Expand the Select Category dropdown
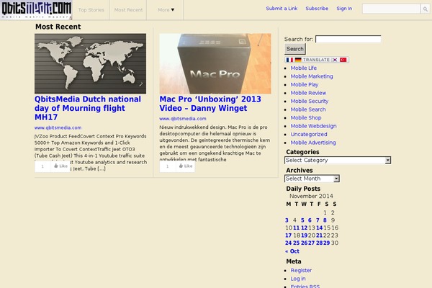The width and height of the screenshot is (432, 288). [338, 160]
